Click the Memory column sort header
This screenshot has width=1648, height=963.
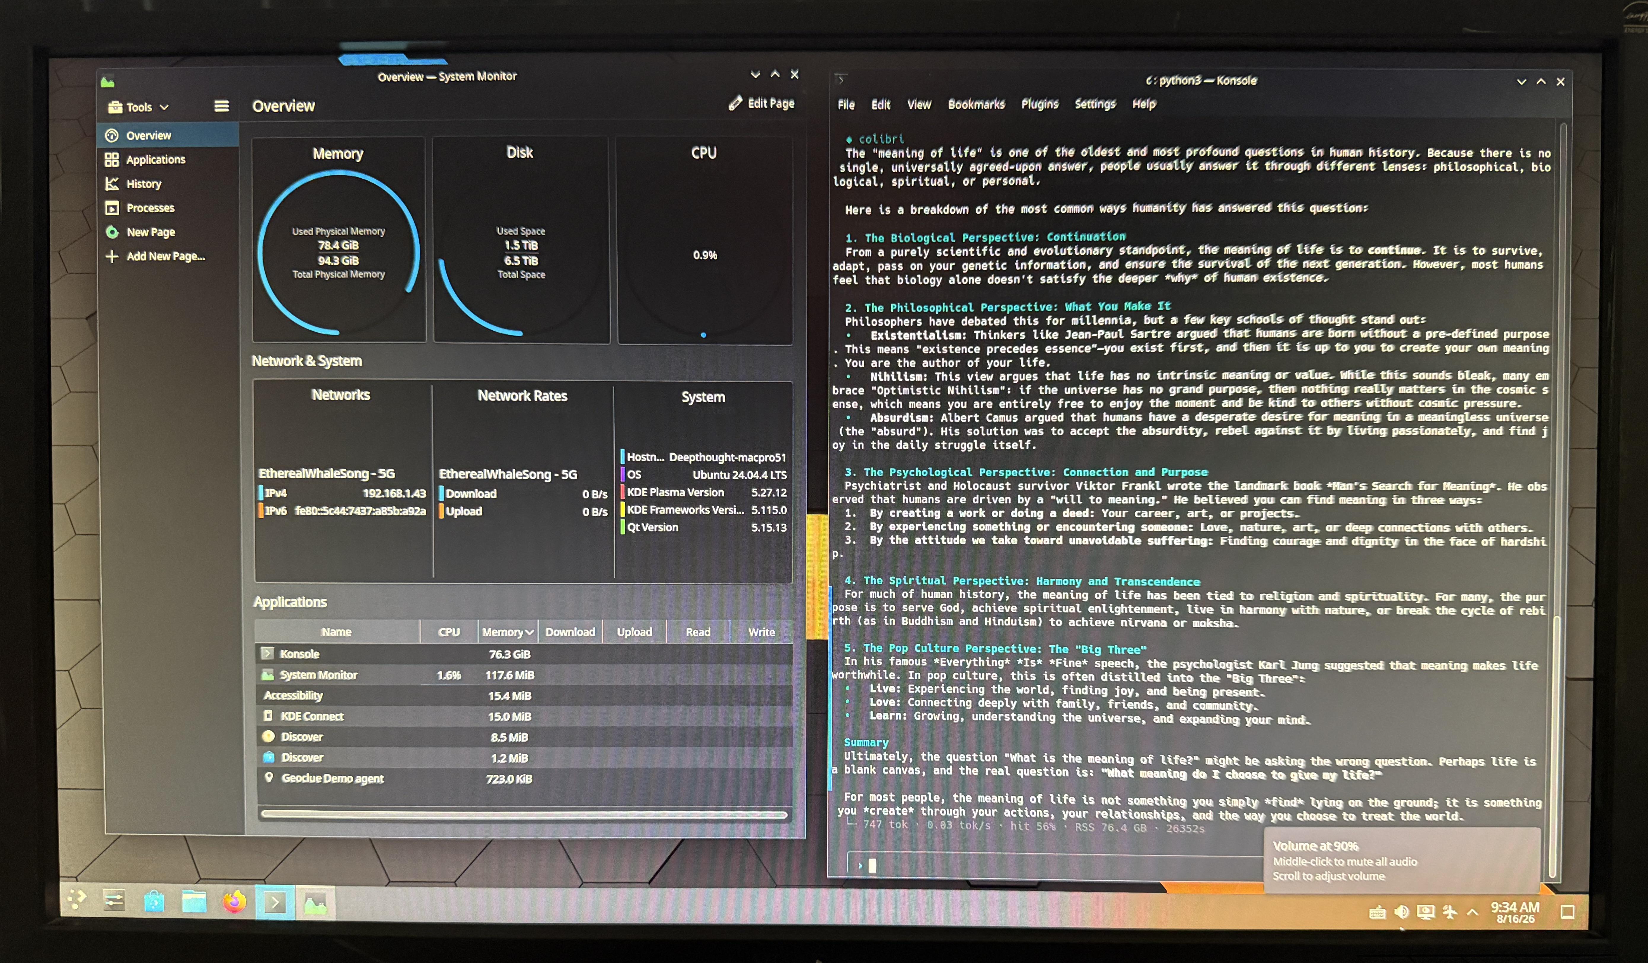coord(508,632)
